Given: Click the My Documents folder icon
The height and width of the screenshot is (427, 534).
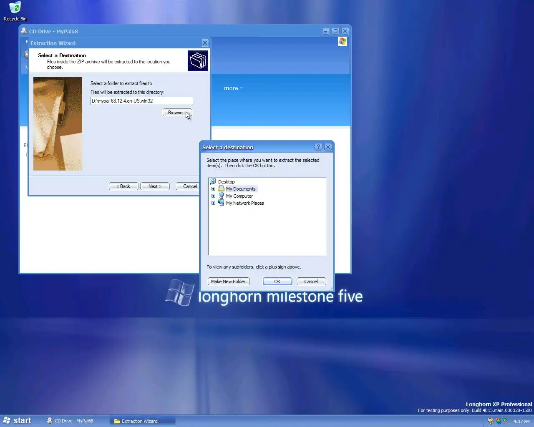Looking at the screenshot, I should [x=221, y=189].
